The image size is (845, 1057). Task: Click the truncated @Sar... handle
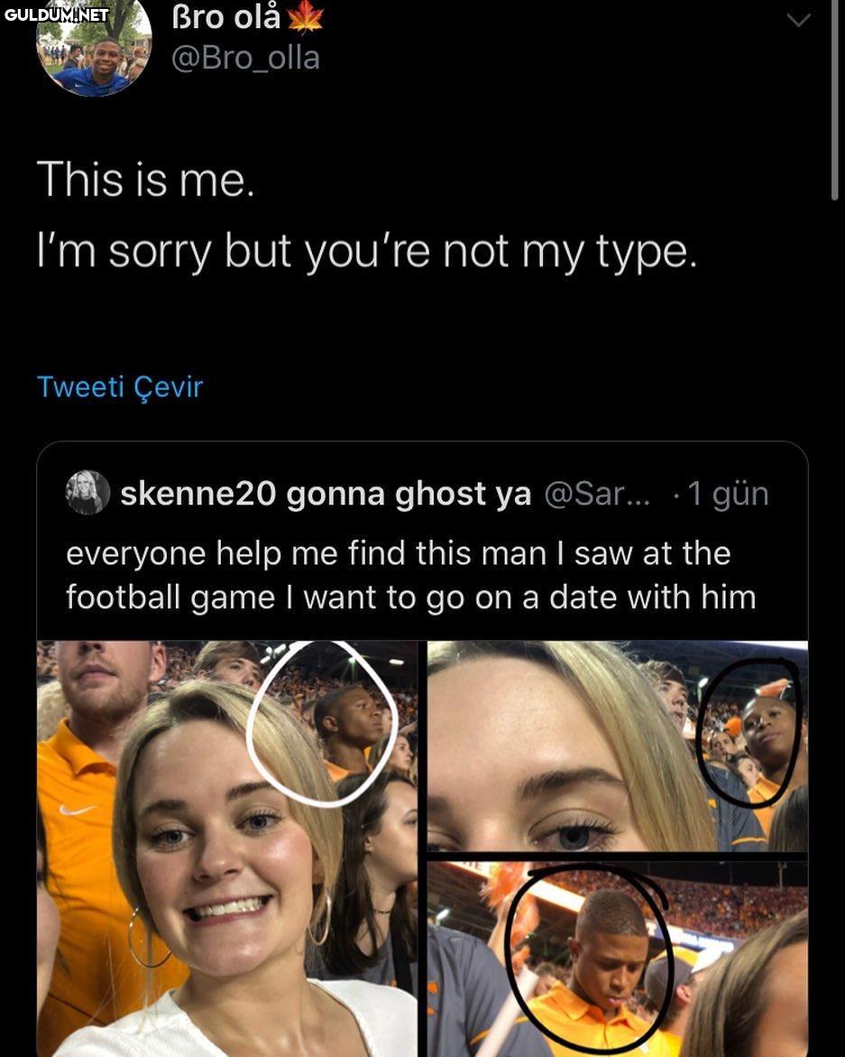[596, 494]
